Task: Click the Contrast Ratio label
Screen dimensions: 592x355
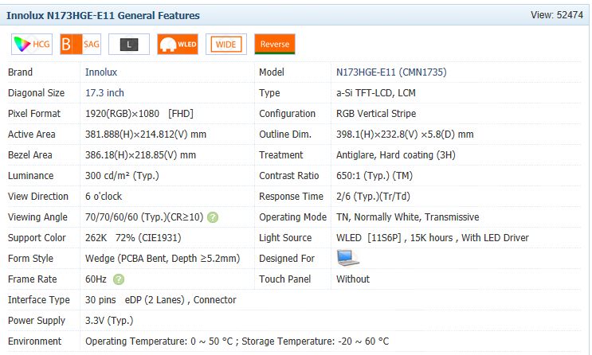Action: [x=289, y=176]
